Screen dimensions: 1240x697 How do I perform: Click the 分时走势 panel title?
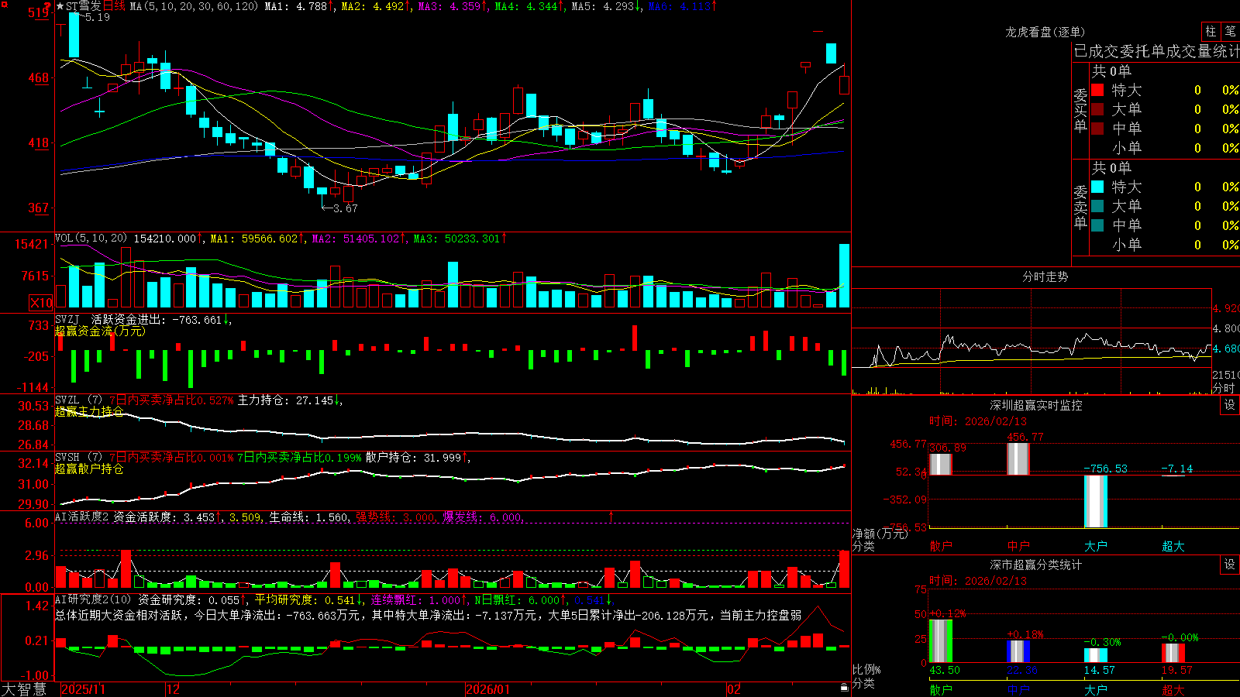coord(1045,276)
